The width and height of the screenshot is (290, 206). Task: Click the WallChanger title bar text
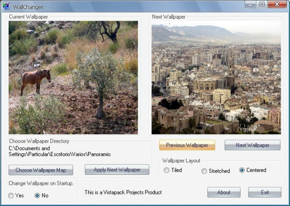click(28, 7)
